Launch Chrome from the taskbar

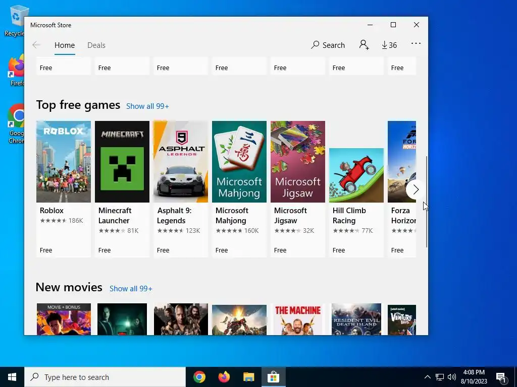tap(199, 377)
